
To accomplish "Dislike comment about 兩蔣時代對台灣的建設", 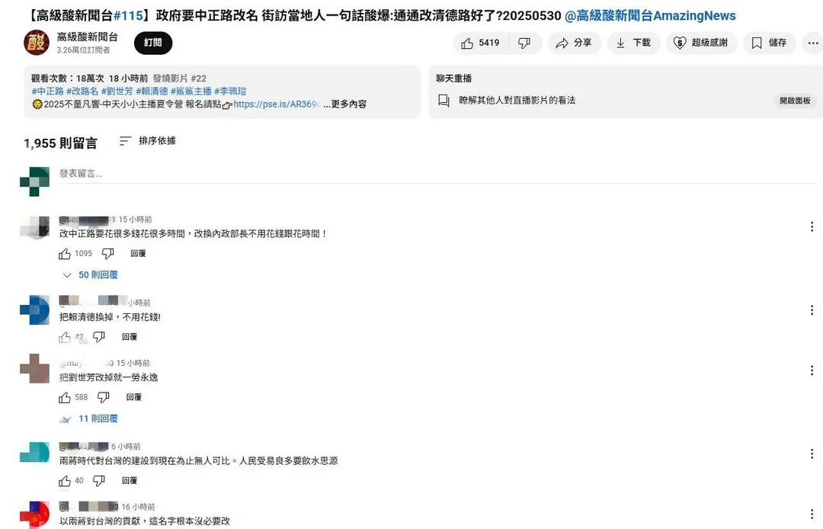I will (98, 481).
